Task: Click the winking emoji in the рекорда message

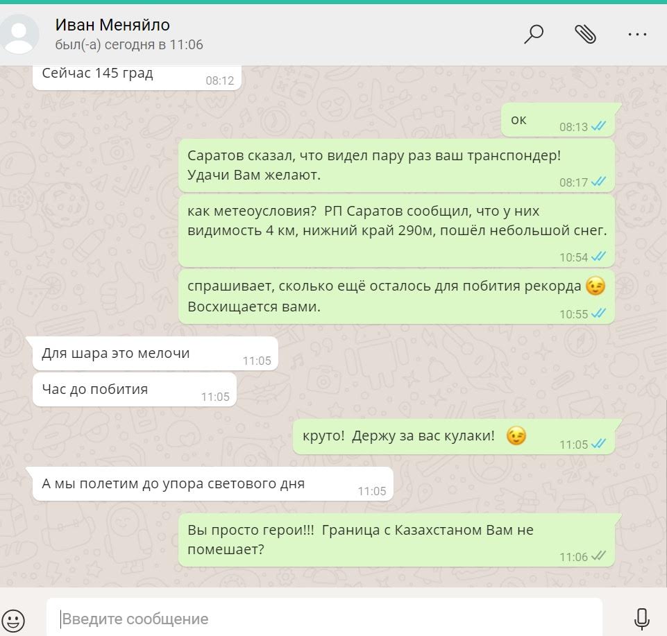Action: [595, 286]
